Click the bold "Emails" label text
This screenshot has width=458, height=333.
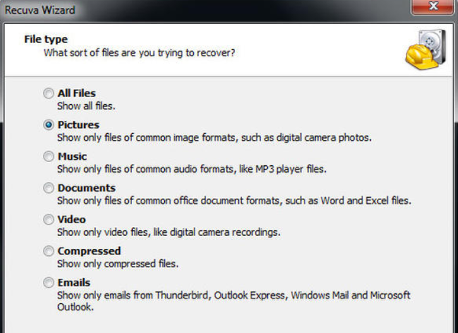74,283
